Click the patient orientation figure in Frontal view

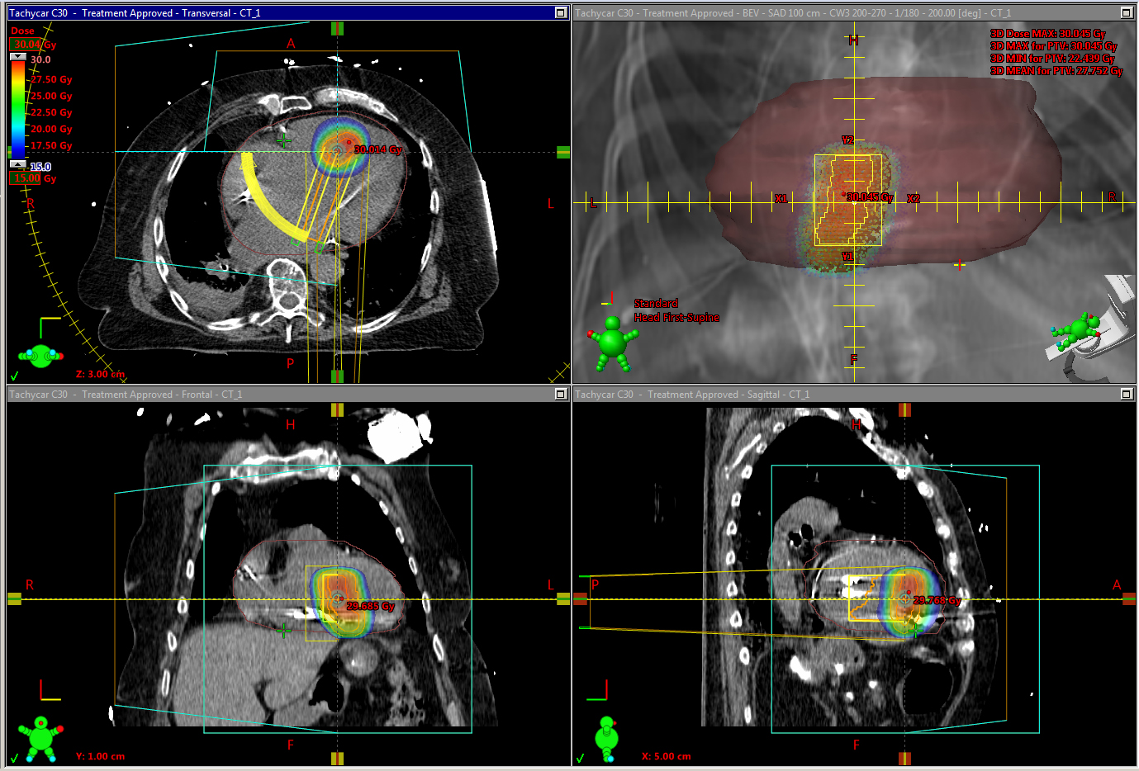coord(40,739)
